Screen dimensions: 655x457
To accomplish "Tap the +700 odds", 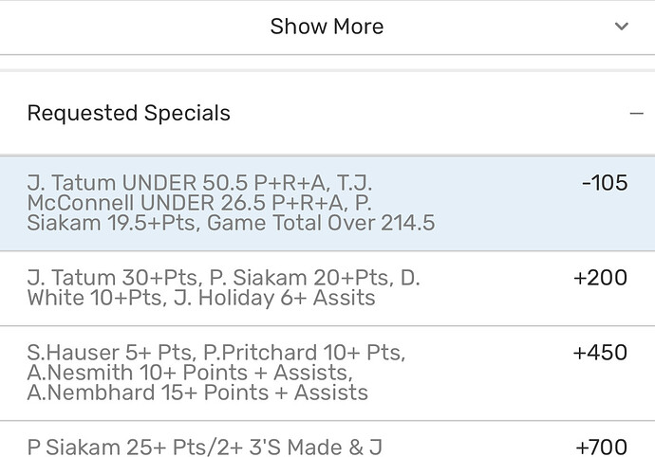I will (x=601, y=445).
